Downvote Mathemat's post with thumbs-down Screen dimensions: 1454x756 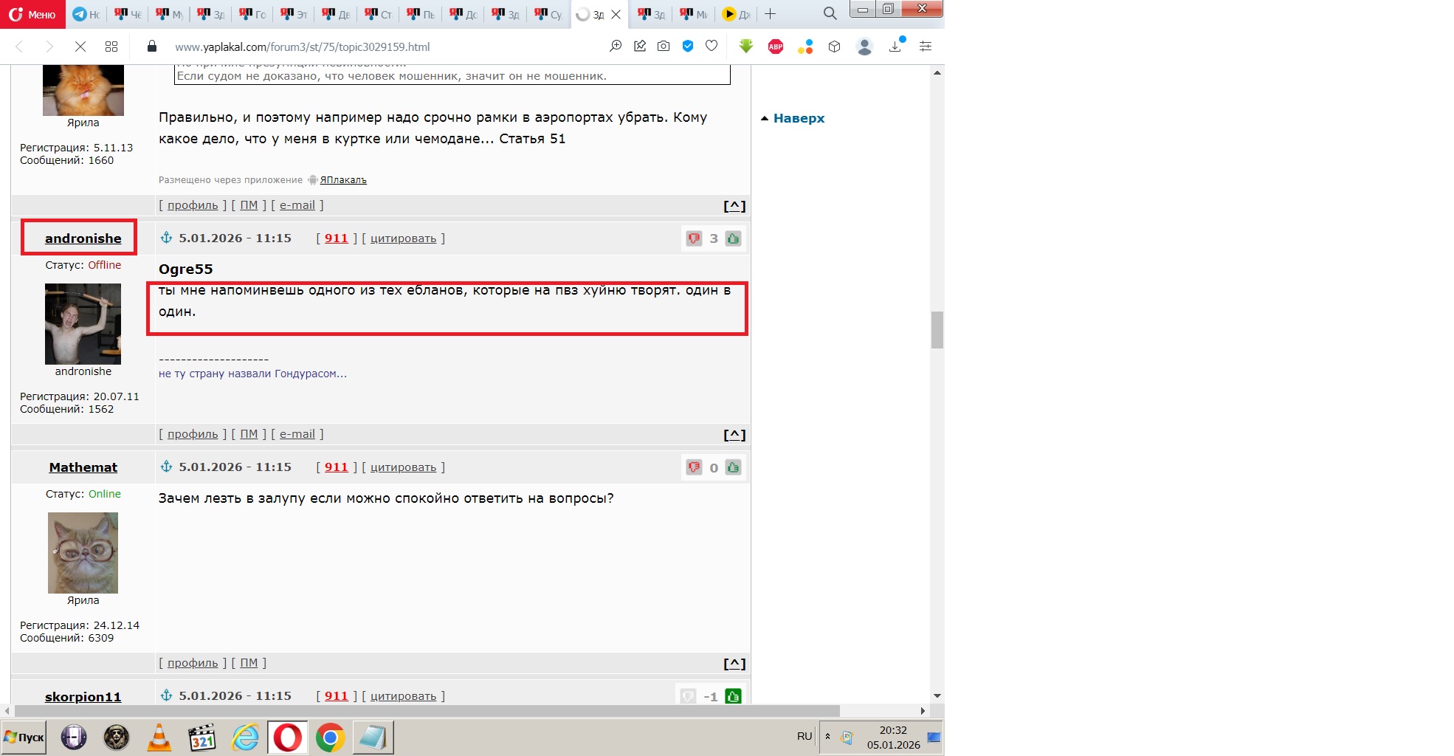click(x=694, y=467)
